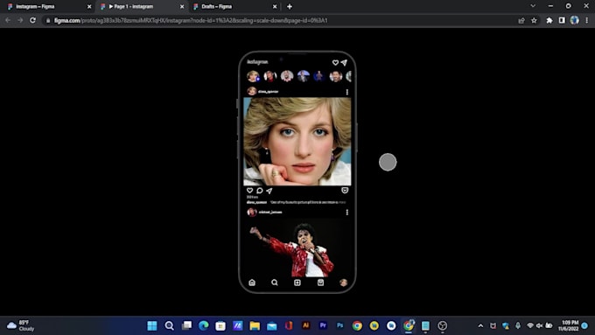Viewport: 595px width, 335px height.
Task: Open OBS Studio icon on taskbar
Action: (443, 325)
